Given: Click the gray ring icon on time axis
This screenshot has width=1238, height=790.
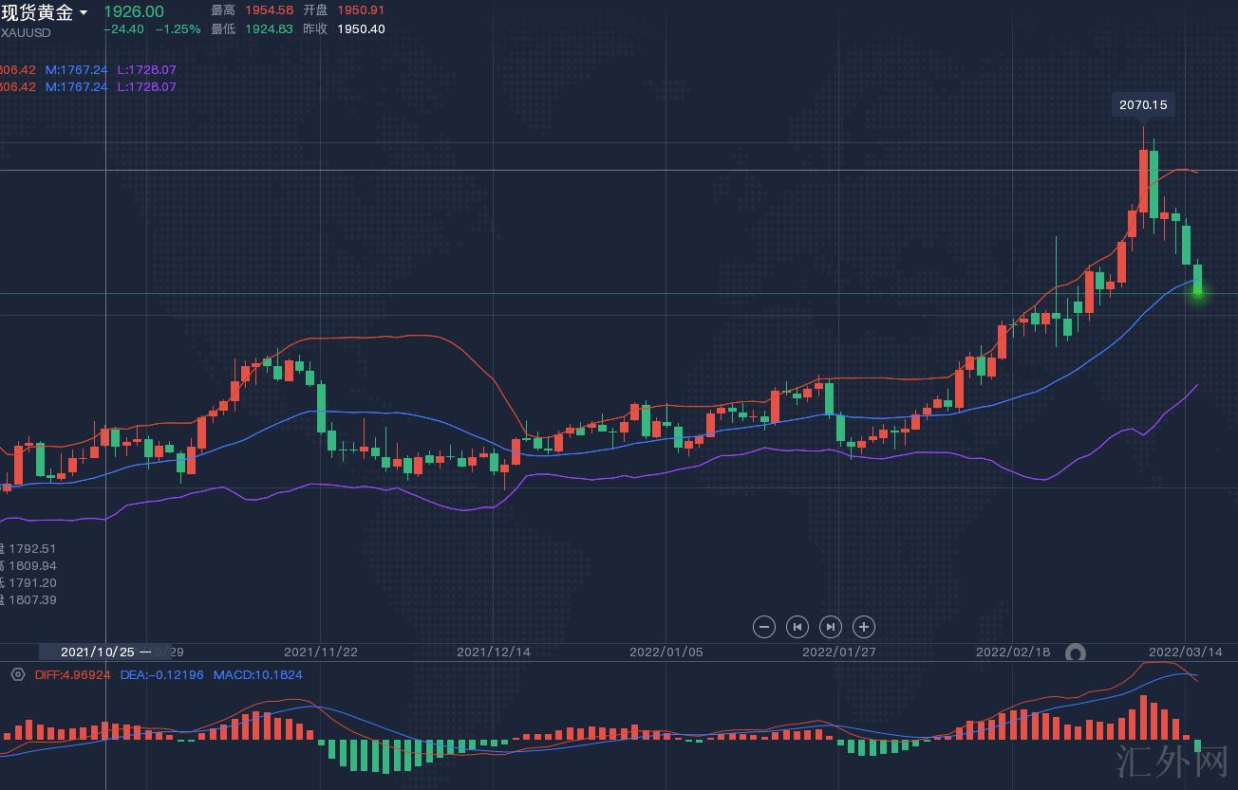Looking at the screenshot, I should pos(1075,652).
